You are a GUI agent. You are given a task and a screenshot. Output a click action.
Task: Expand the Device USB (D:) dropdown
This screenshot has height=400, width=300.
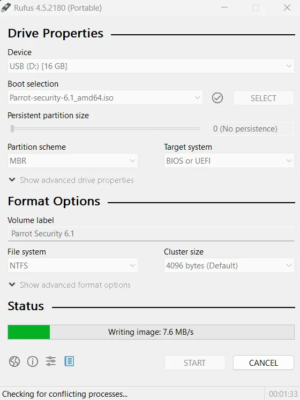pyautogui.click(x=151, y=66)
